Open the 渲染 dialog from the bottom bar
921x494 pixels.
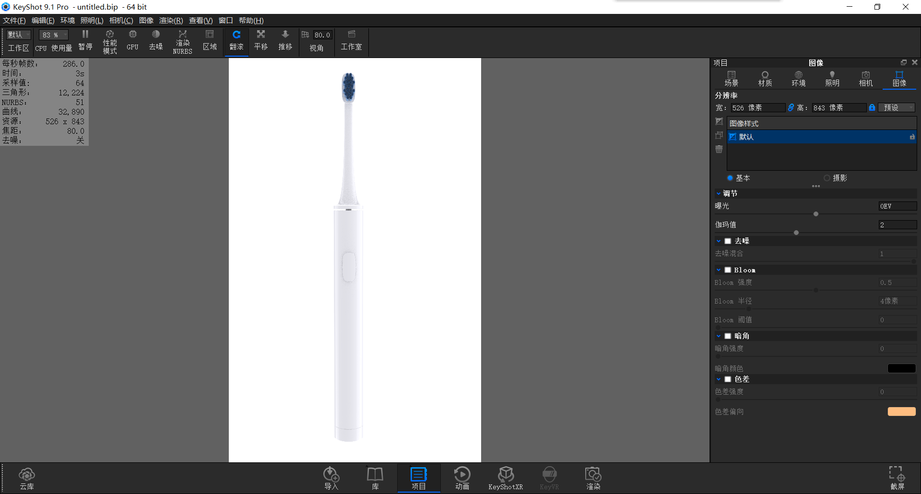[x=593, y=478]
